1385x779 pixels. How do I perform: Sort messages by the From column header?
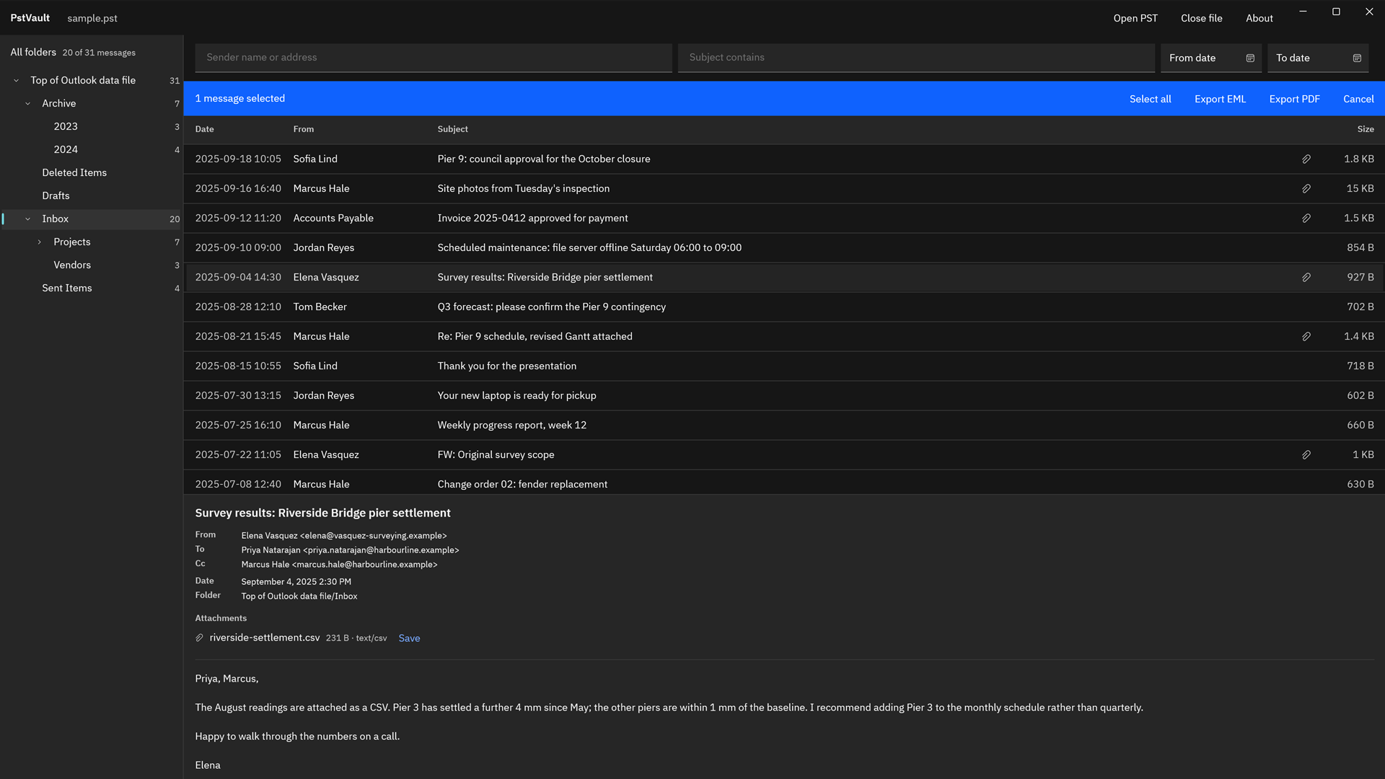(304, 129)
